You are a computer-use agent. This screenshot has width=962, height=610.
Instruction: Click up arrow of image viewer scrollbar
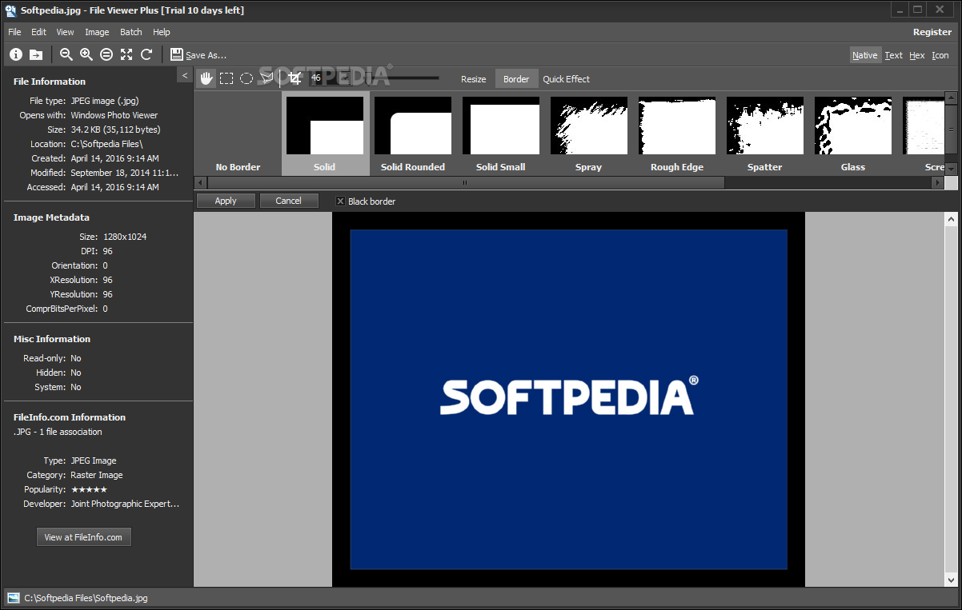tap(951, 218)
